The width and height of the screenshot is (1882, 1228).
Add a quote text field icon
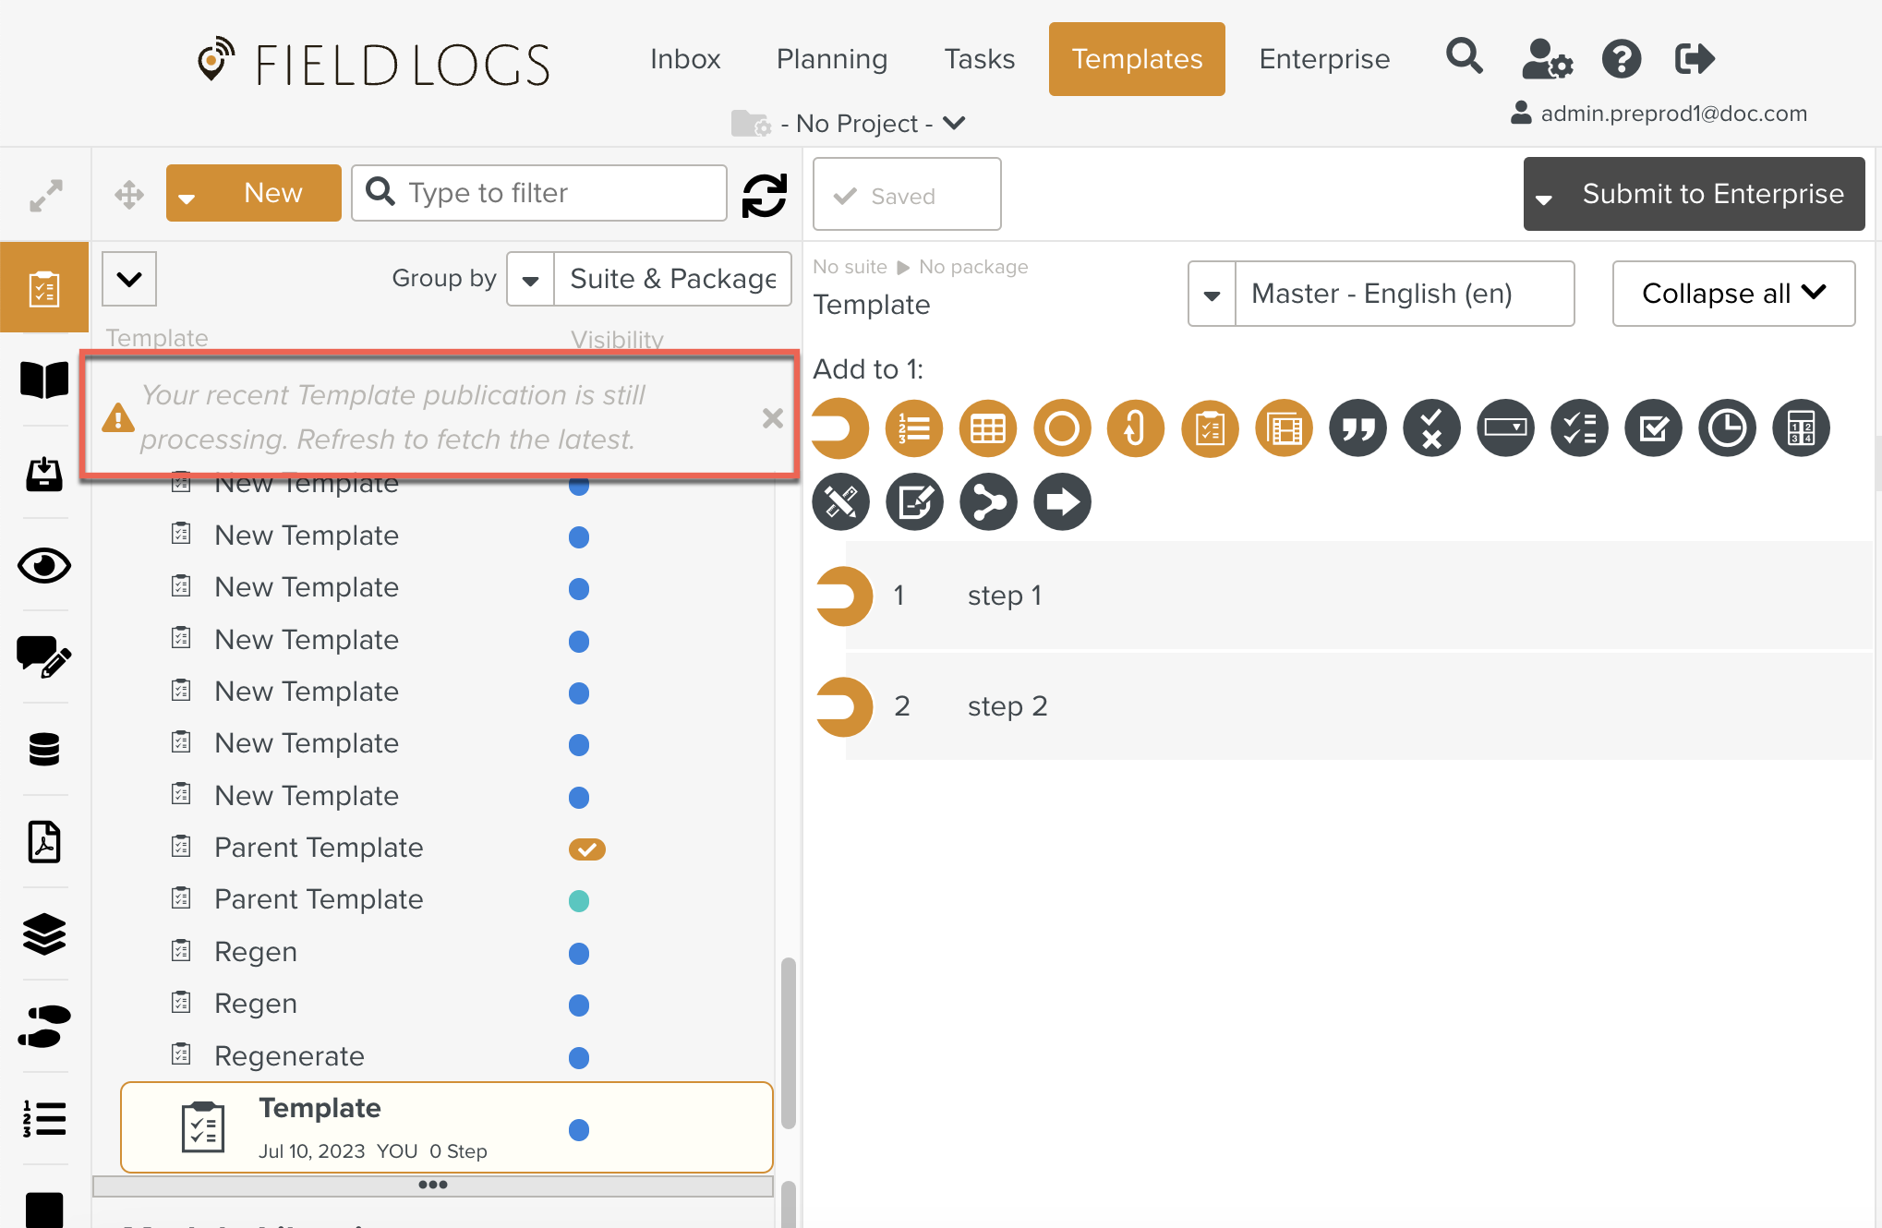click(x=1357, y=428)
